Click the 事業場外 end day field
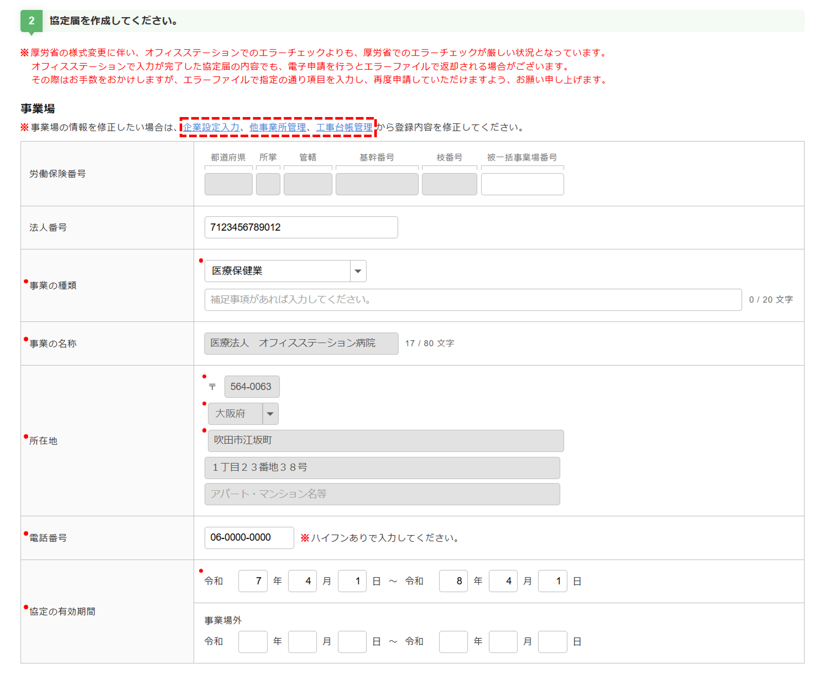824x674 pixels. coord(552,641)
